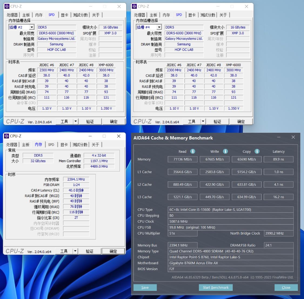
Task: Switch to the 测试分数 tab in CPU-Z
Action: [x=80, y=15]
